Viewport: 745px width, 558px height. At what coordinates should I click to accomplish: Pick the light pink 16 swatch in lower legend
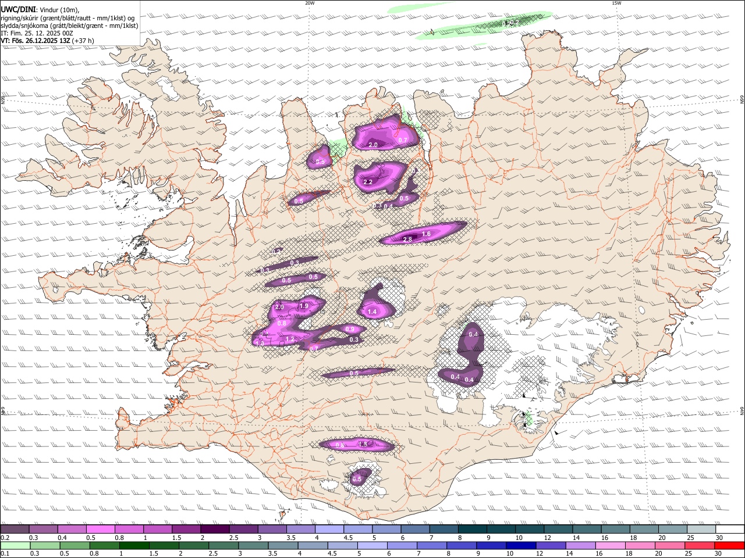610,546
